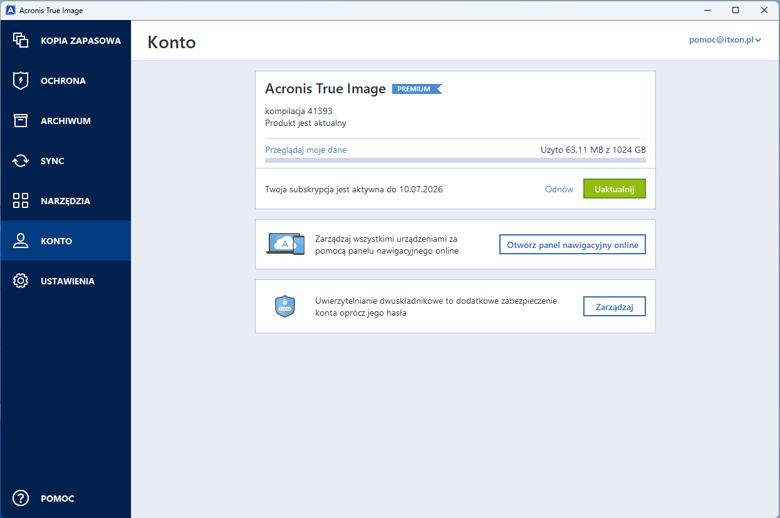This screenshot has width=780, height=518.
Task: Click the Użyto 63,11 MB z 1024 GB text
Action: (593, 150)
